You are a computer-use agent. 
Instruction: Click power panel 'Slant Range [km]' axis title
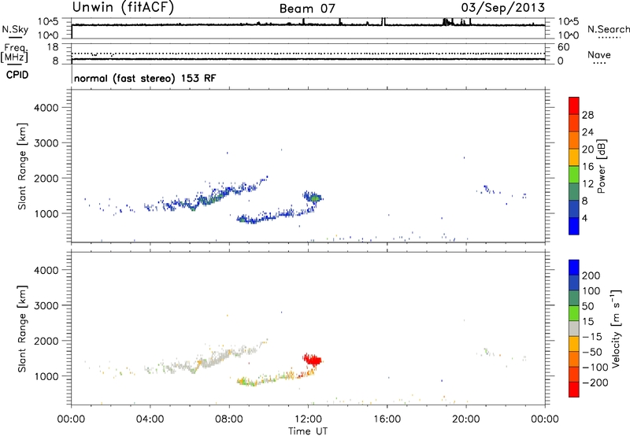pyautogui.click(x=22, y=166)
